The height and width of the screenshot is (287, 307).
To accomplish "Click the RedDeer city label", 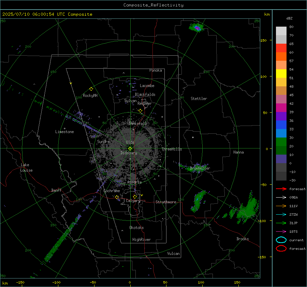I will [x=145, y=103].
